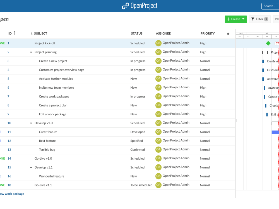
Task: Collapse the Project planning tree chevron
Action: pos(31,52)
